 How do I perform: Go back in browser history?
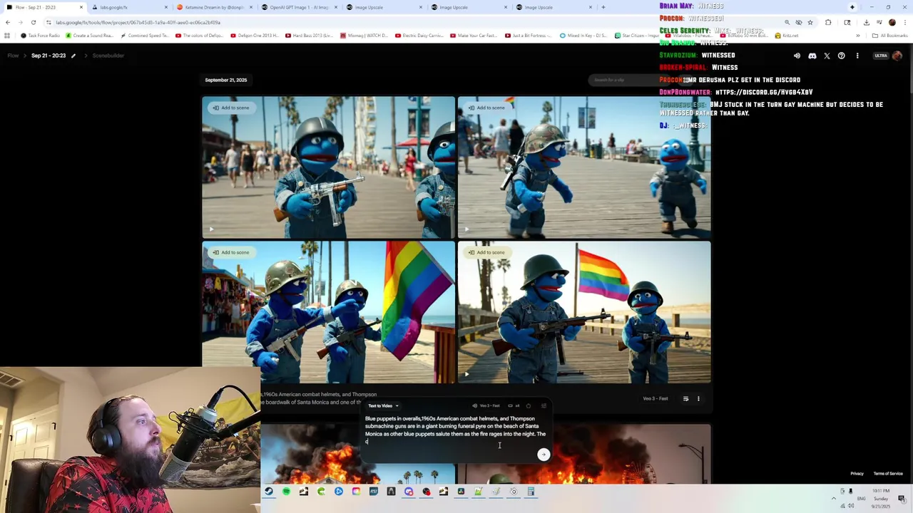[x=7, y=22]
